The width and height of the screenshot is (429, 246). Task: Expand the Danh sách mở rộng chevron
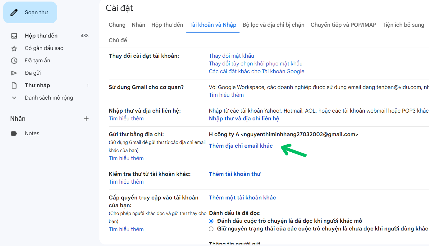tap(14, 98)
